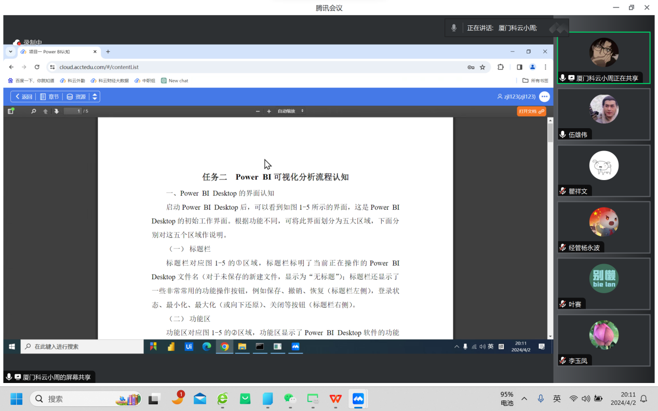Zoom out of the PDF document
658x411 pixels.
click(258, 111)
